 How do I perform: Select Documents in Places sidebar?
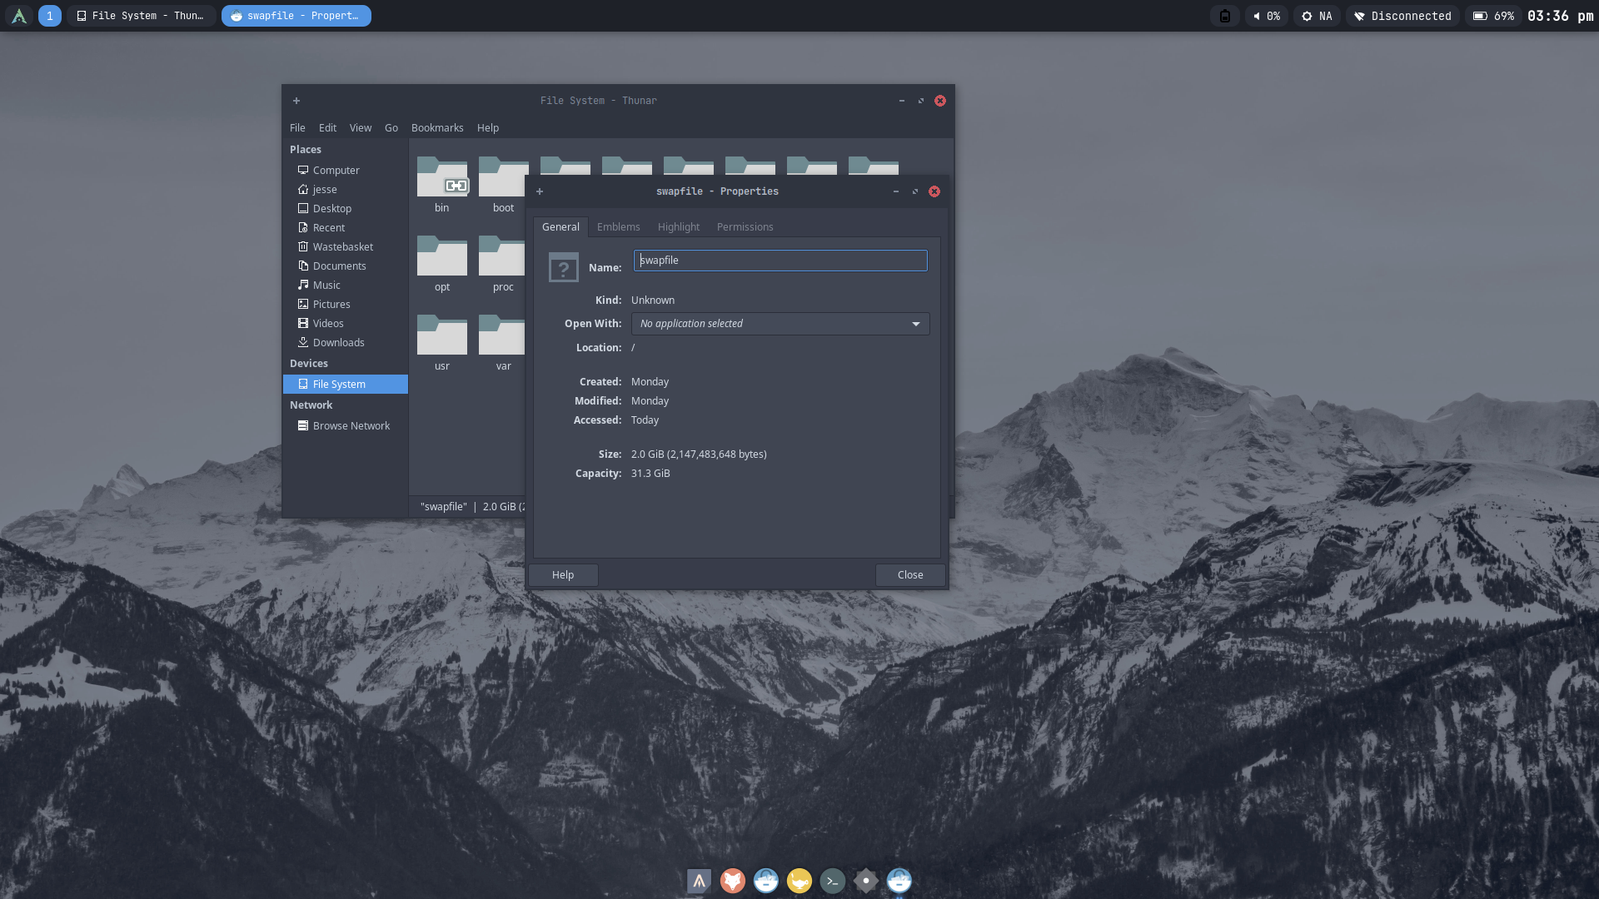tap(345, 266)
